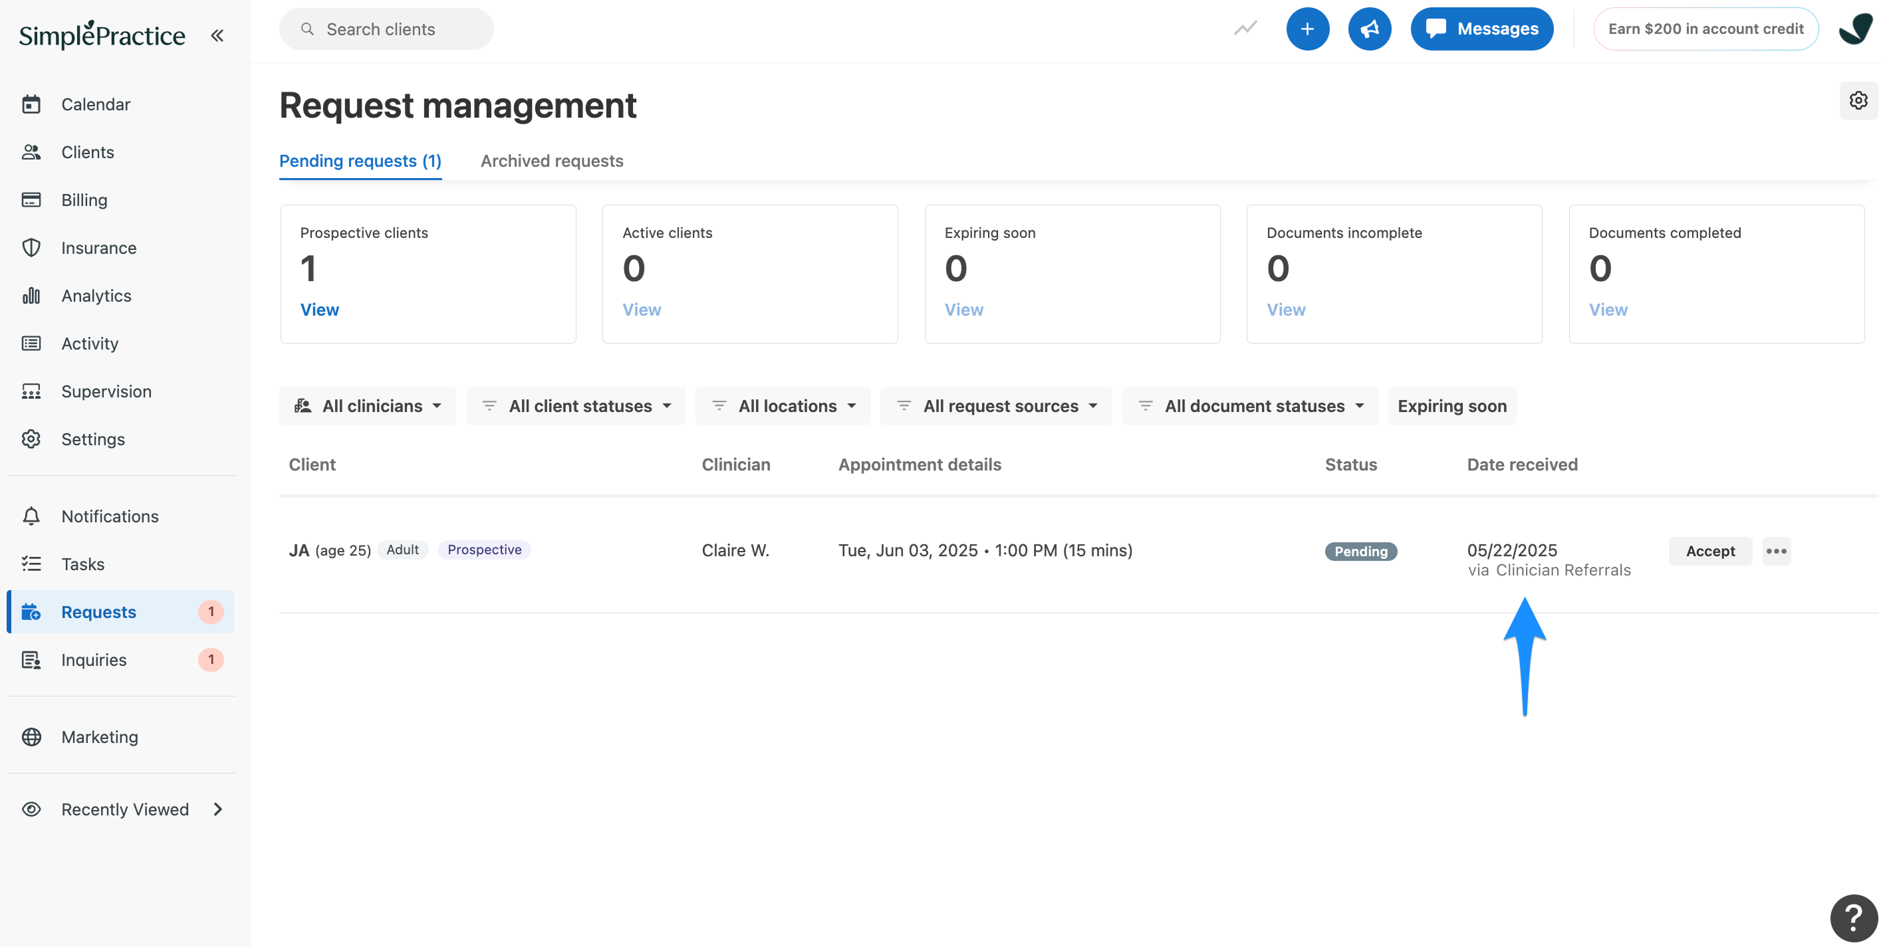Screen dimensions: 1883x947
Task: Open the profile avatar menu
Action: [1855, 29]
